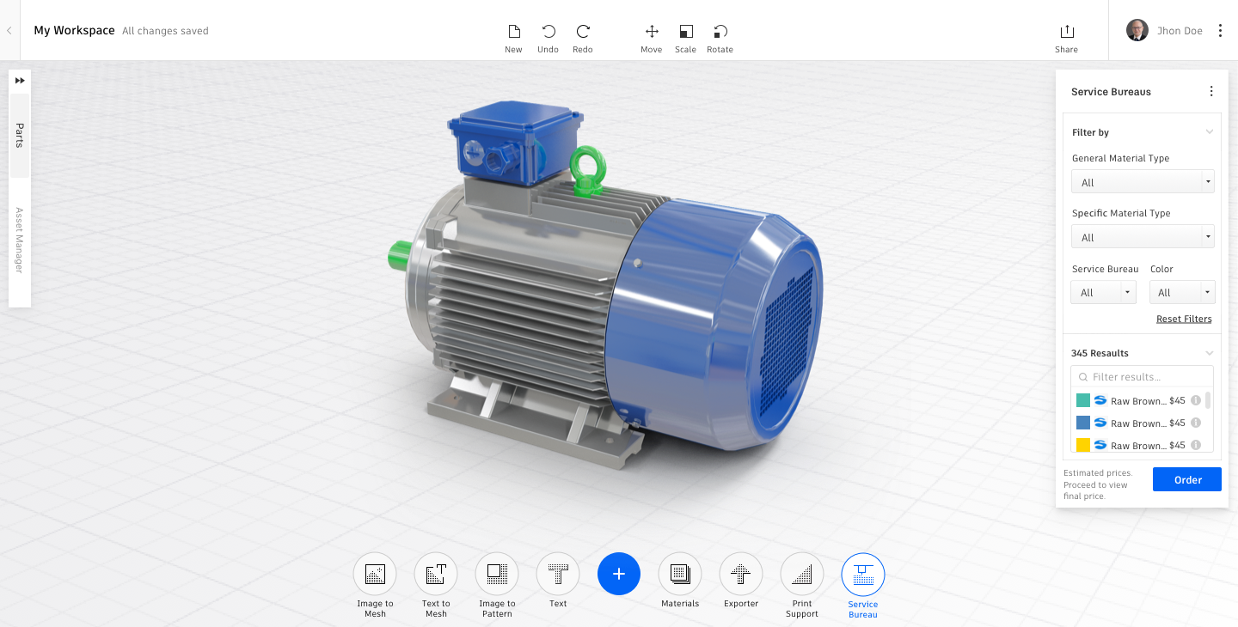The image size is (1238, 627).
Task: Expand the side panel with double-arrow icon
Action: tap(20, 81)
